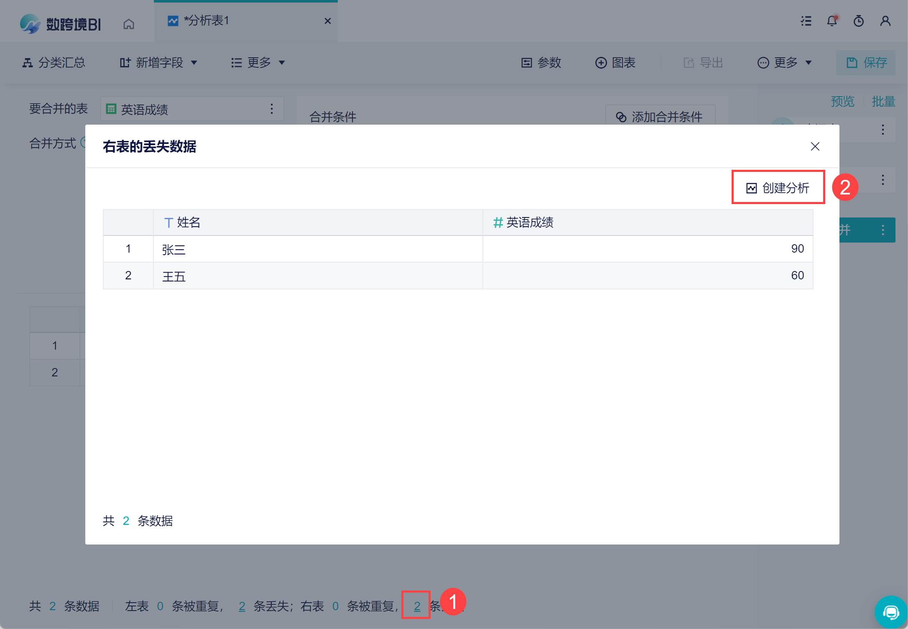The image size is (908, 629).
Task: Click the 英语成绩 column header in the dialog
Action: (648, 222)
